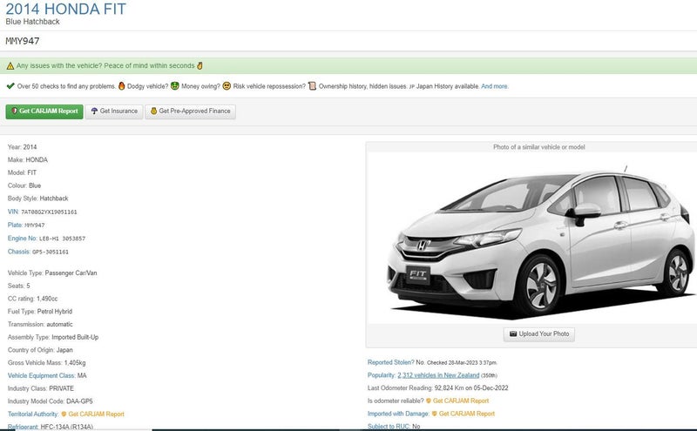
Task: Click the Honda Fit vehicle photo
Action: (x=532, y=239)
